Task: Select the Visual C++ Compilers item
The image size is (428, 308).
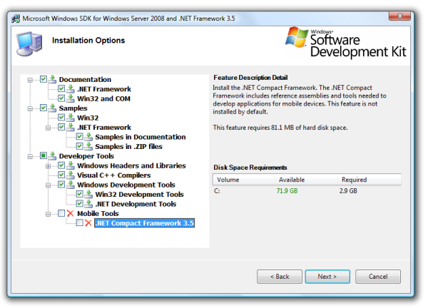Action: 114,175
